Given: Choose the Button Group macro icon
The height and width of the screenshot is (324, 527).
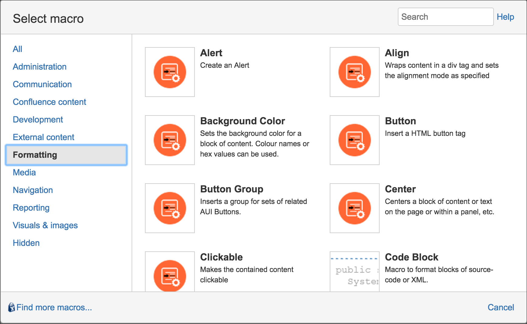Looking at the screenshot, I should [x=170, y=208].
